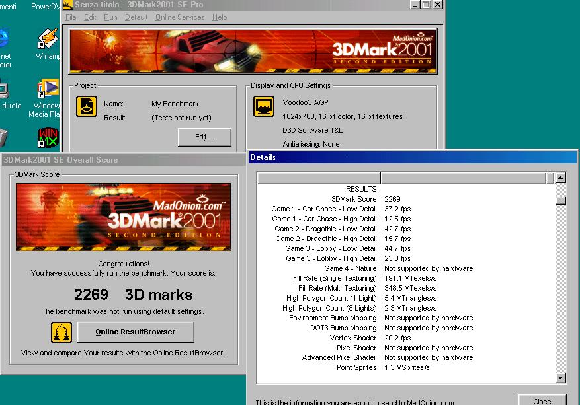Image resolution: width=580 pixels, height=405 pixels.
Task: Select the Fill Rate (Single-Texturing) row
Action: [x=406, y=278]
